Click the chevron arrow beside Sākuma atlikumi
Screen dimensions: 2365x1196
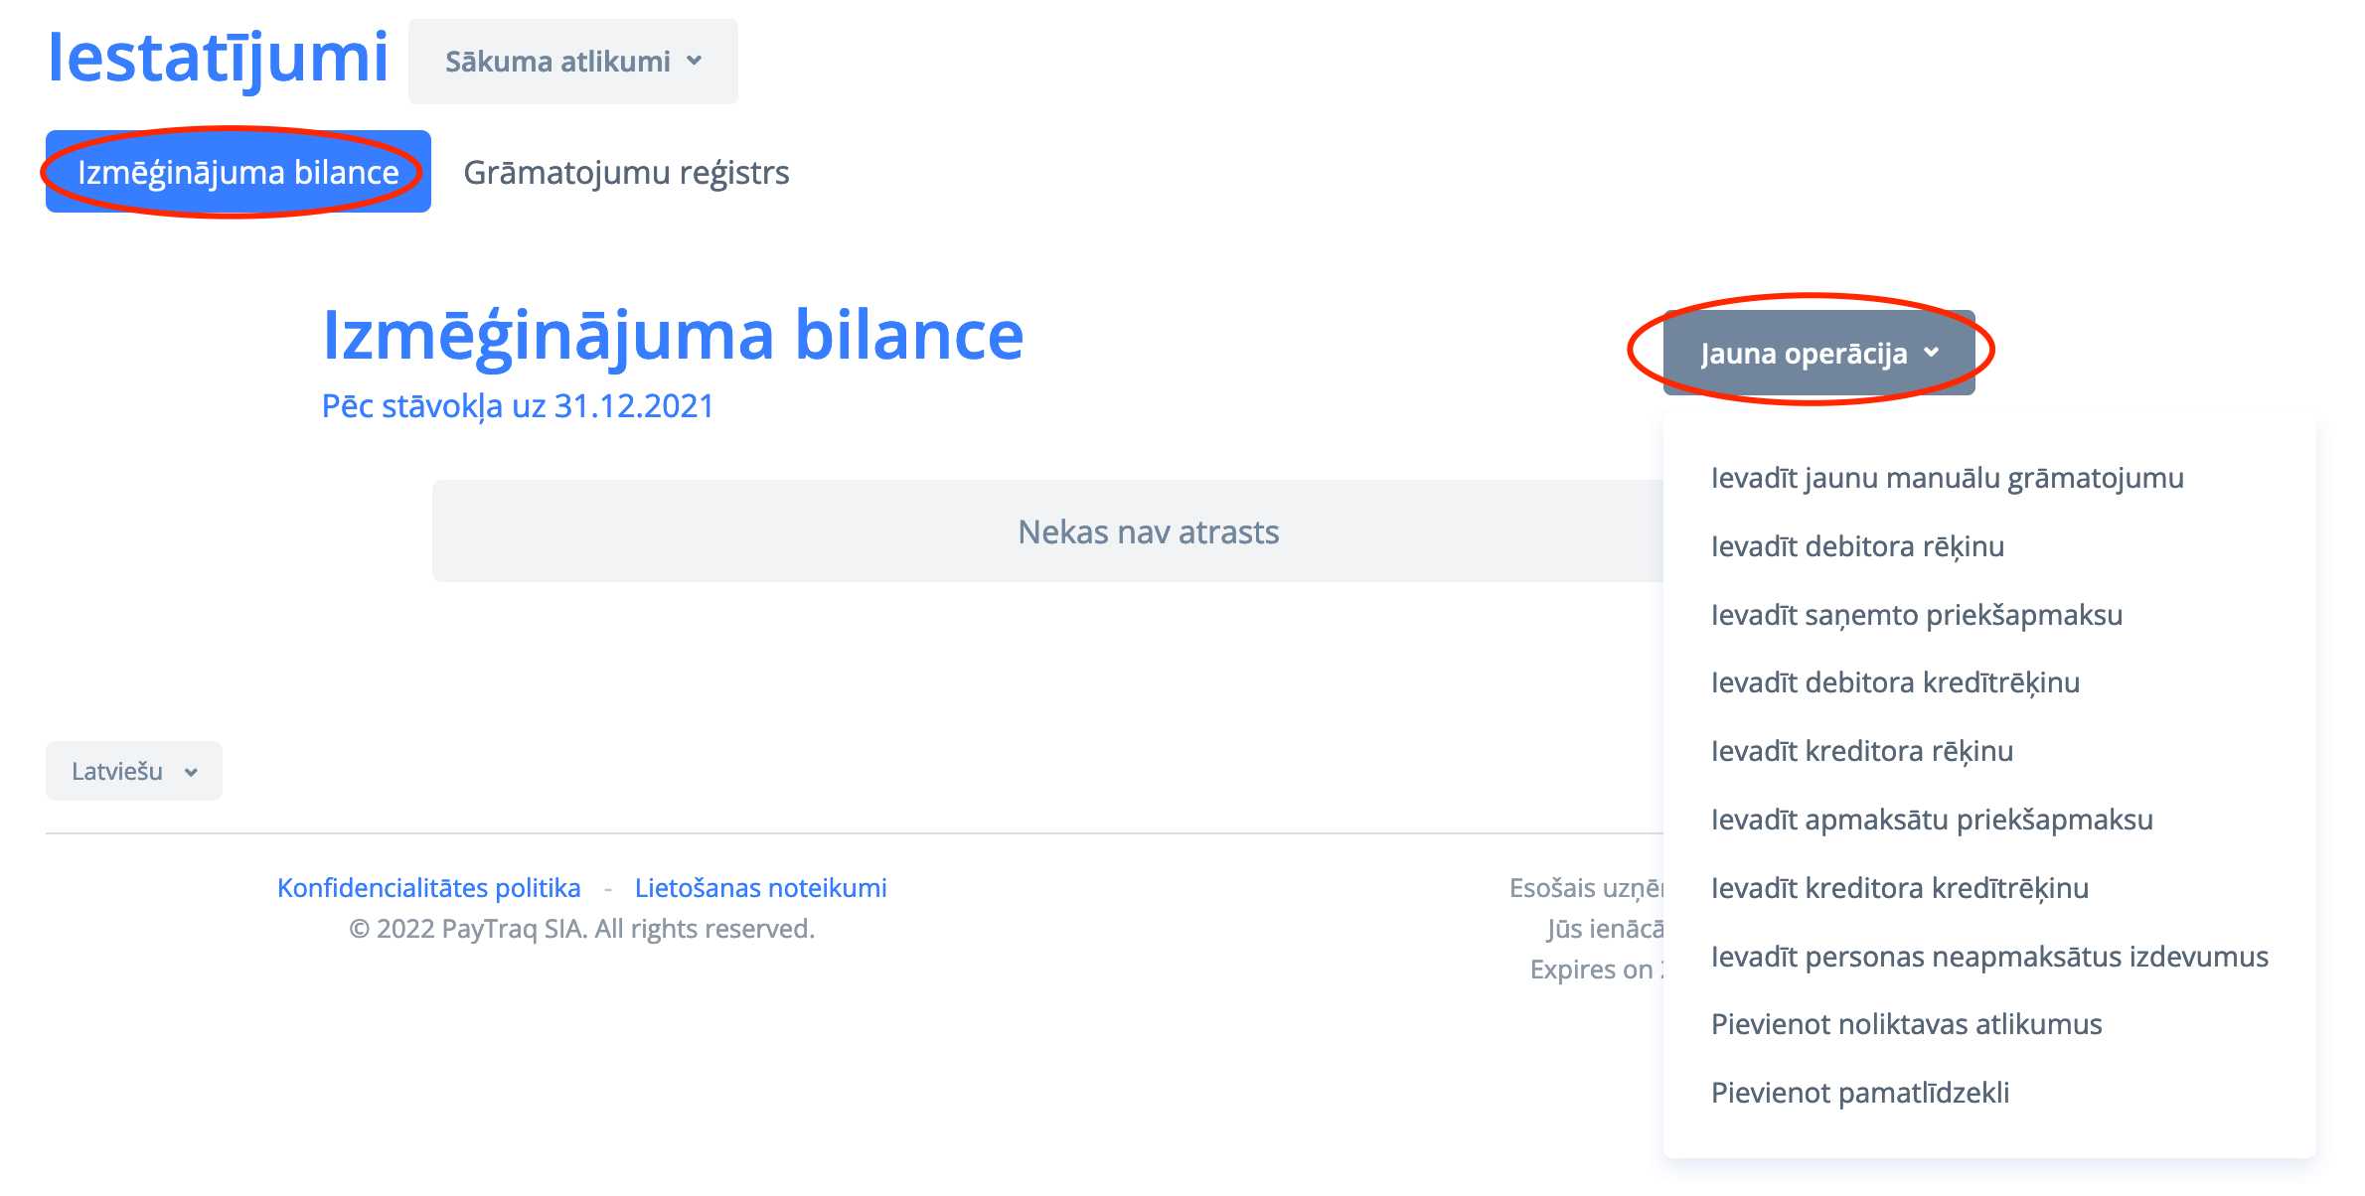tap(694, 62)
